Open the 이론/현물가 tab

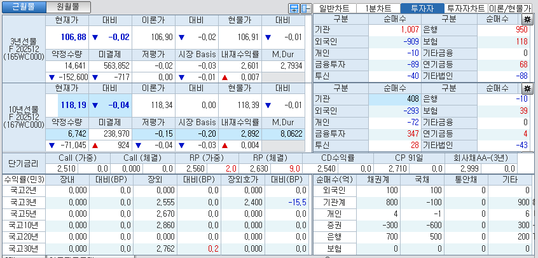coord(510,8)
